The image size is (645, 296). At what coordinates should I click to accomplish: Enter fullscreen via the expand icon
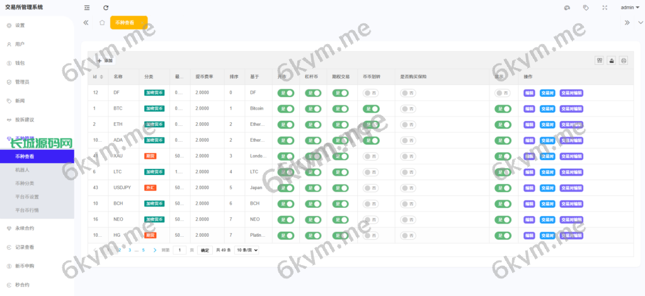605,8
